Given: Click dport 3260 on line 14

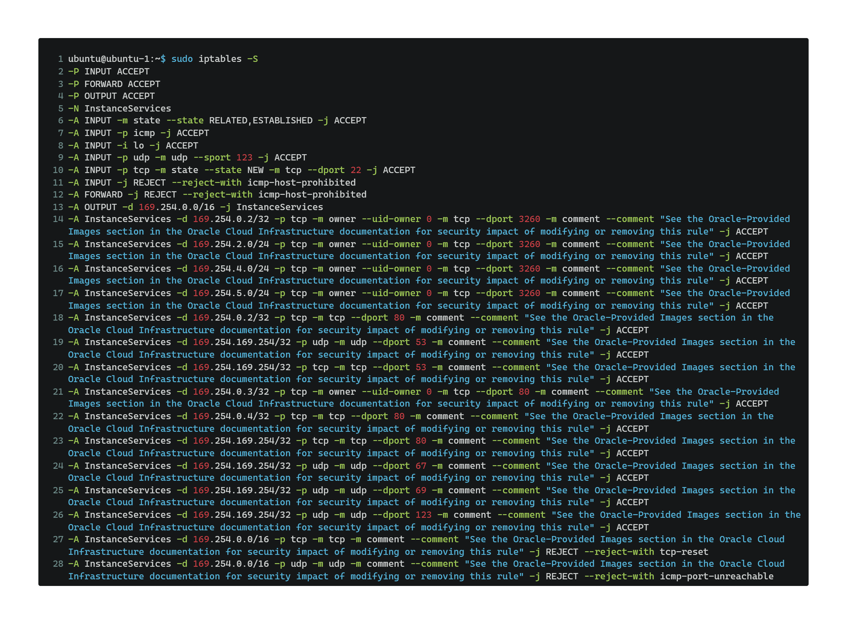Looking at the screenshot, I should [x=529, y=219].
